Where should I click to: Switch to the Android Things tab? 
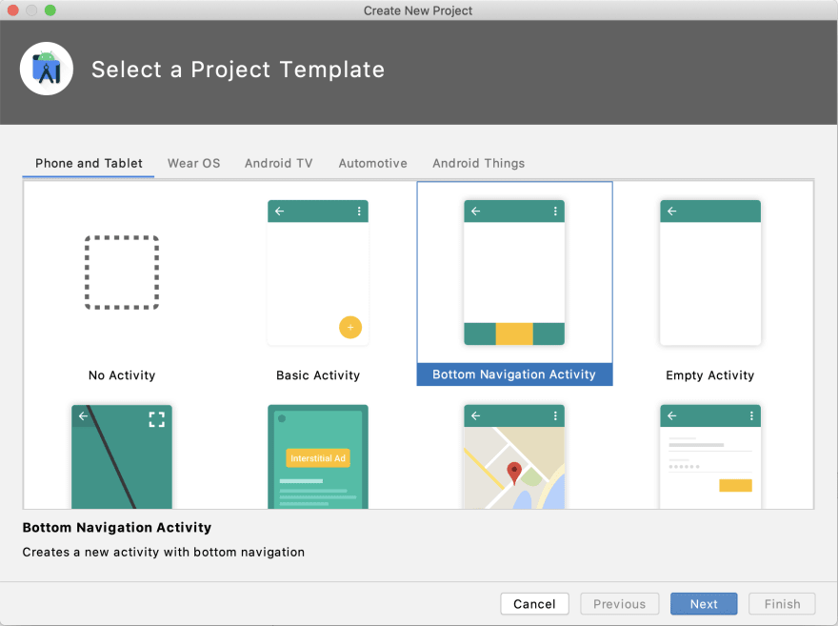478,164
